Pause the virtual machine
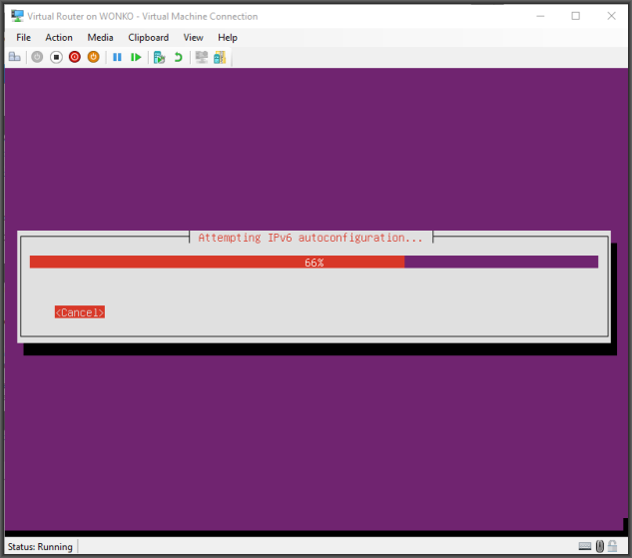 117,57
